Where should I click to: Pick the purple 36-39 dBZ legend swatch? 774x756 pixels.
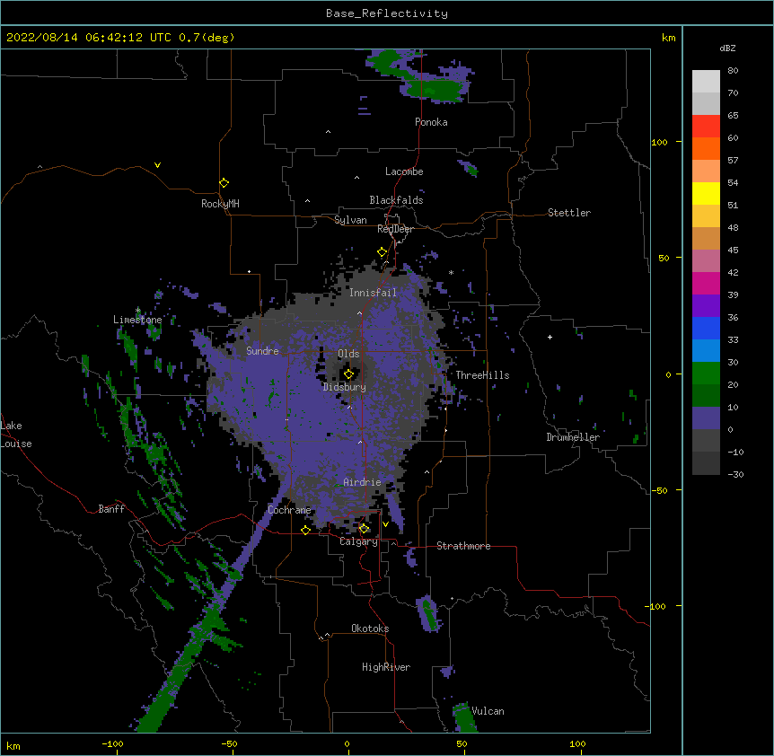click(706, 306)
